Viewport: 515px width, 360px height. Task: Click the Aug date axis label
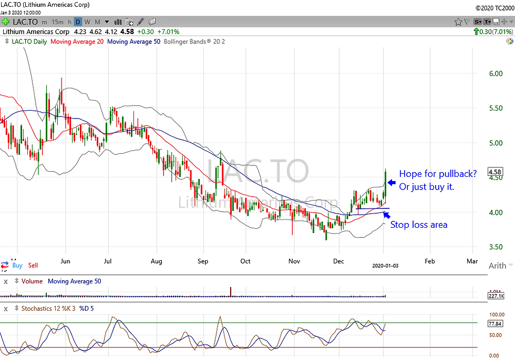tap(157, 261)
